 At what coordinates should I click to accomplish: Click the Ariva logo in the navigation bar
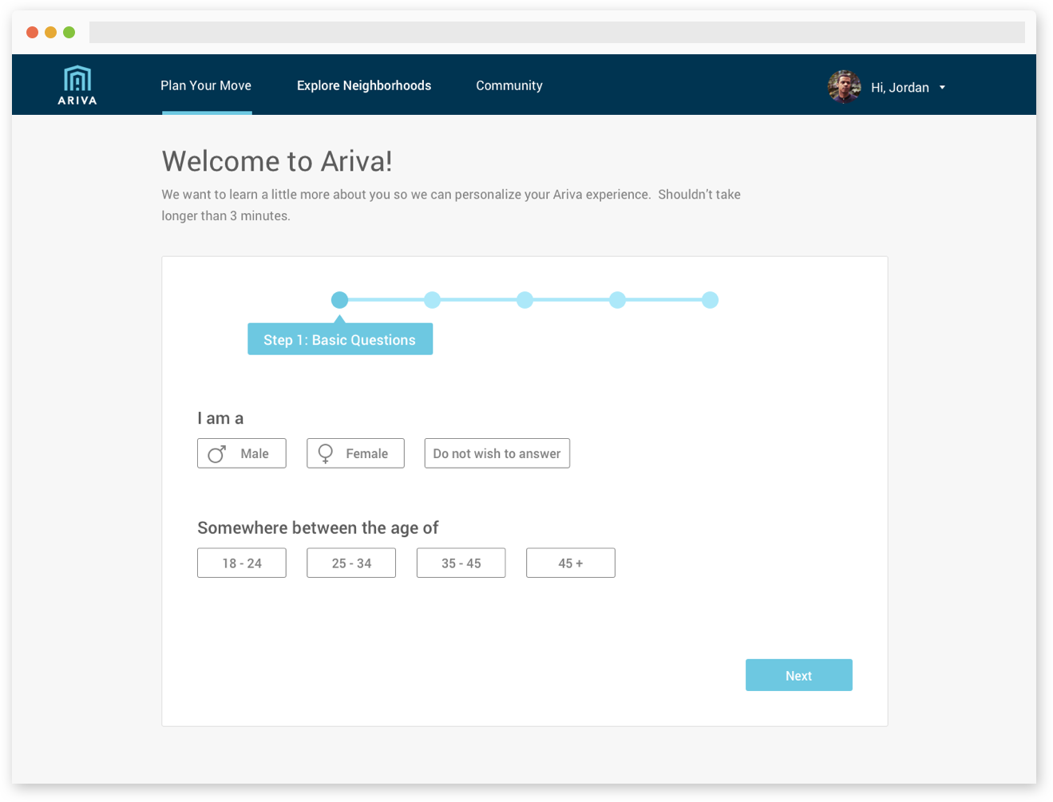[77, 84]
